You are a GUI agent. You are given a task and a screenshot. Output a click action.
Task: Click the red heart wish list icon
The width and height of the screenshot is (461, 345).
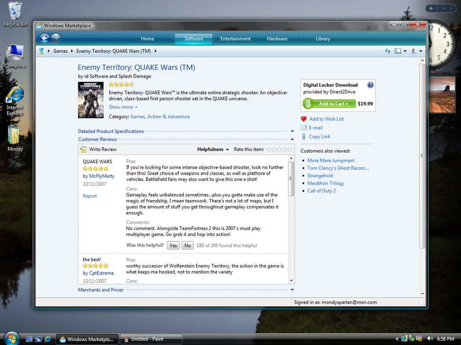click(304, 119)
